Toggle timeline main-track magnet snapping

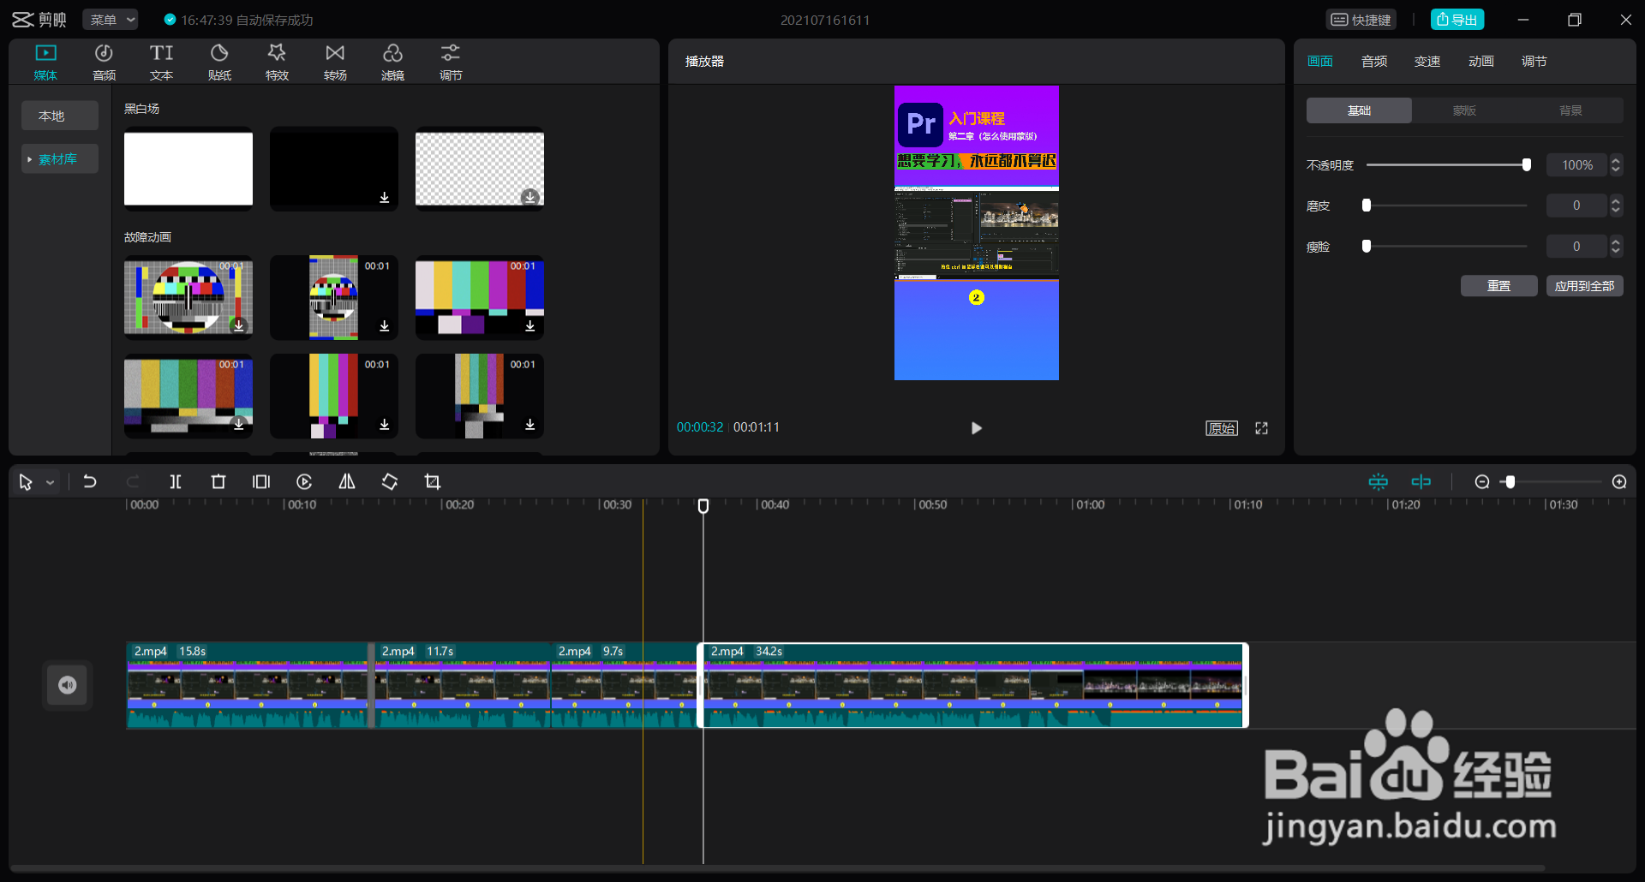pos(1379,482)
